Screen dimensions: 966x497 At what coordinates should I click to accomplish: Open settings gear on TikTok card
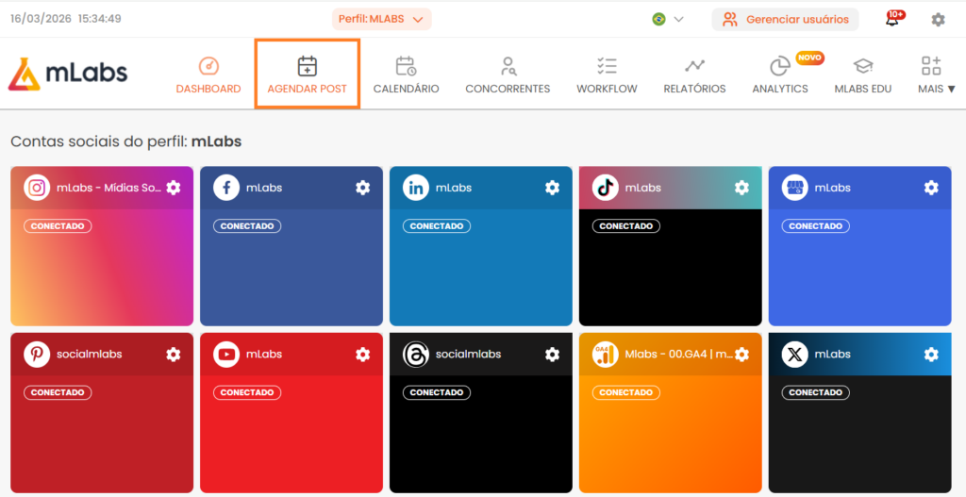(x=741, y=188)
